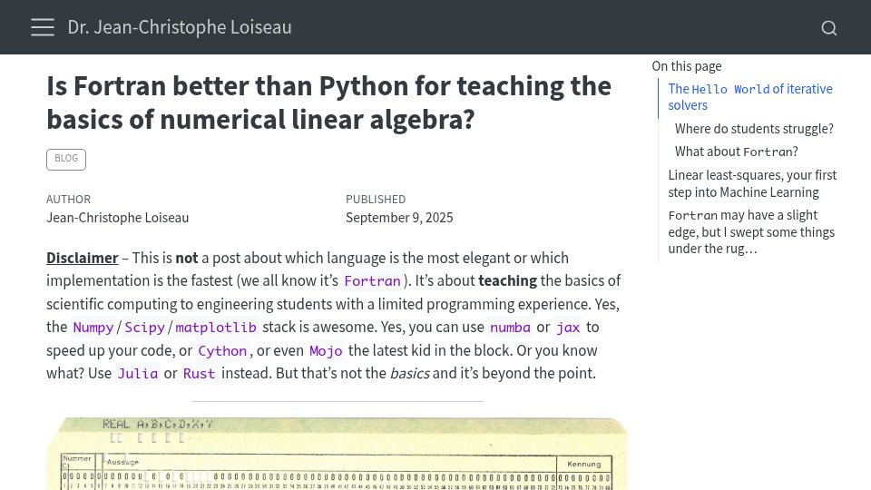871x490 pixels.
Task: Click the Julia code word
Action: point(137,373)
